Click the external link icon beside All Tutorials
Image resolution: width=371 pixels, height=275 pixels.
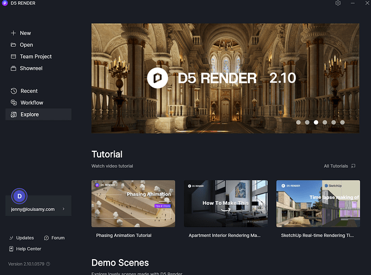[353, 166]
